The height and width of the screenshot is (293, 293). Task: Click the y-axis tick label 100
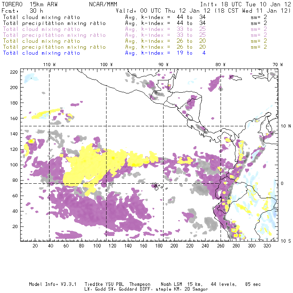tap(14, 165)
